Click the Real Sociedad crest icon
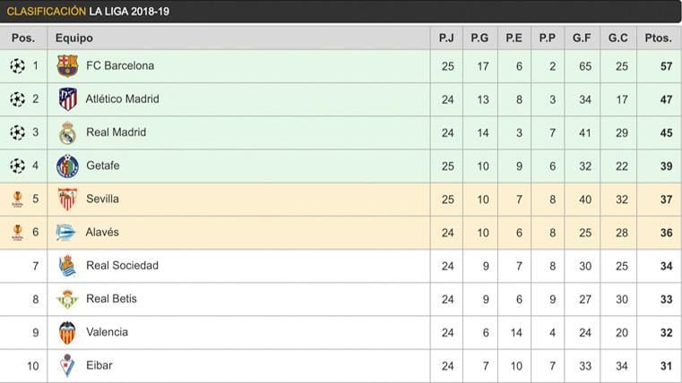The image size is (682, 383). pos(67,266)
